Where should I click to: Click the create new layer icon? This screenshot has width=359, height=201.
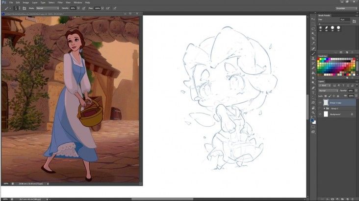pos(348,199)
